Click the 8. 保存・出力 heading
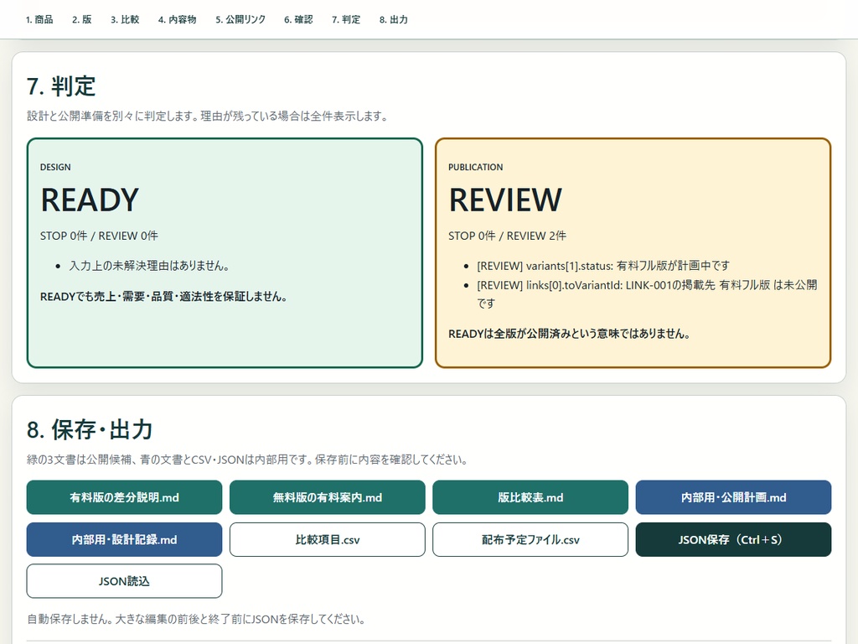This screenshot has height=644, width=858. (90, 430)
